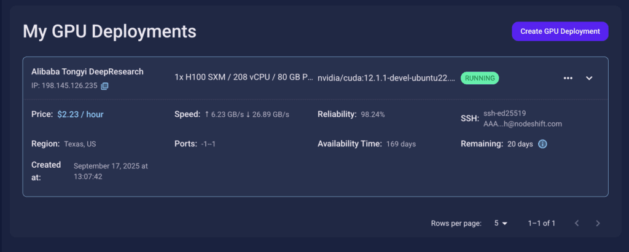Open the Rows per page dropdown

(501, 223)
